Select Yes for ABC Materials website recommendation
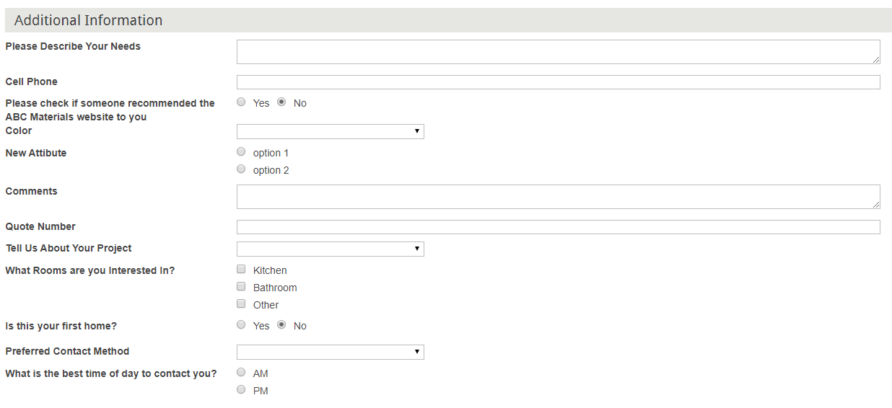 pos(241,102)
